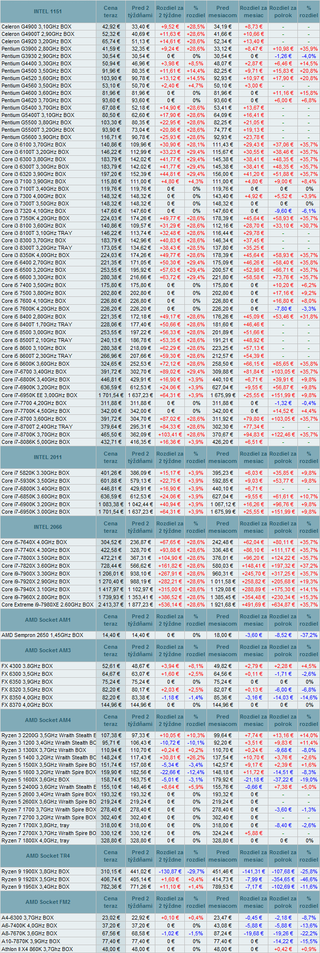Click 'Rozdiel za polrok' header in INTEL 2011 section

point(283,458)
